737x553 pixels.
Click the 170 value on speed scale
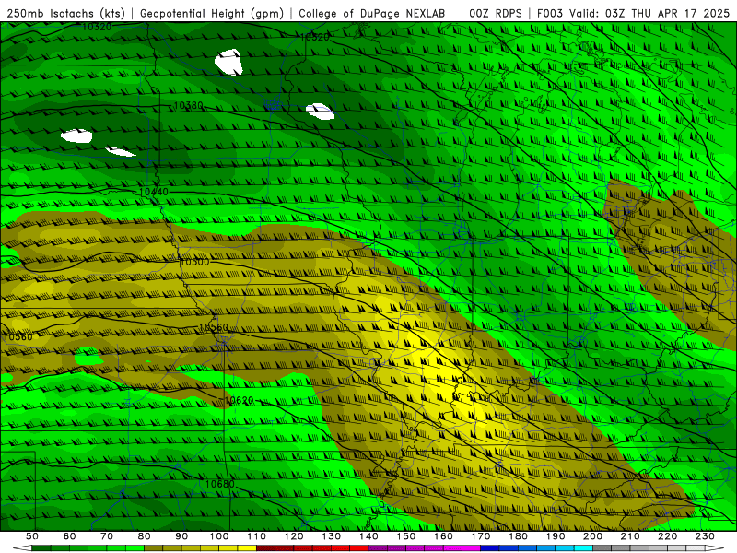click(481, 536)
